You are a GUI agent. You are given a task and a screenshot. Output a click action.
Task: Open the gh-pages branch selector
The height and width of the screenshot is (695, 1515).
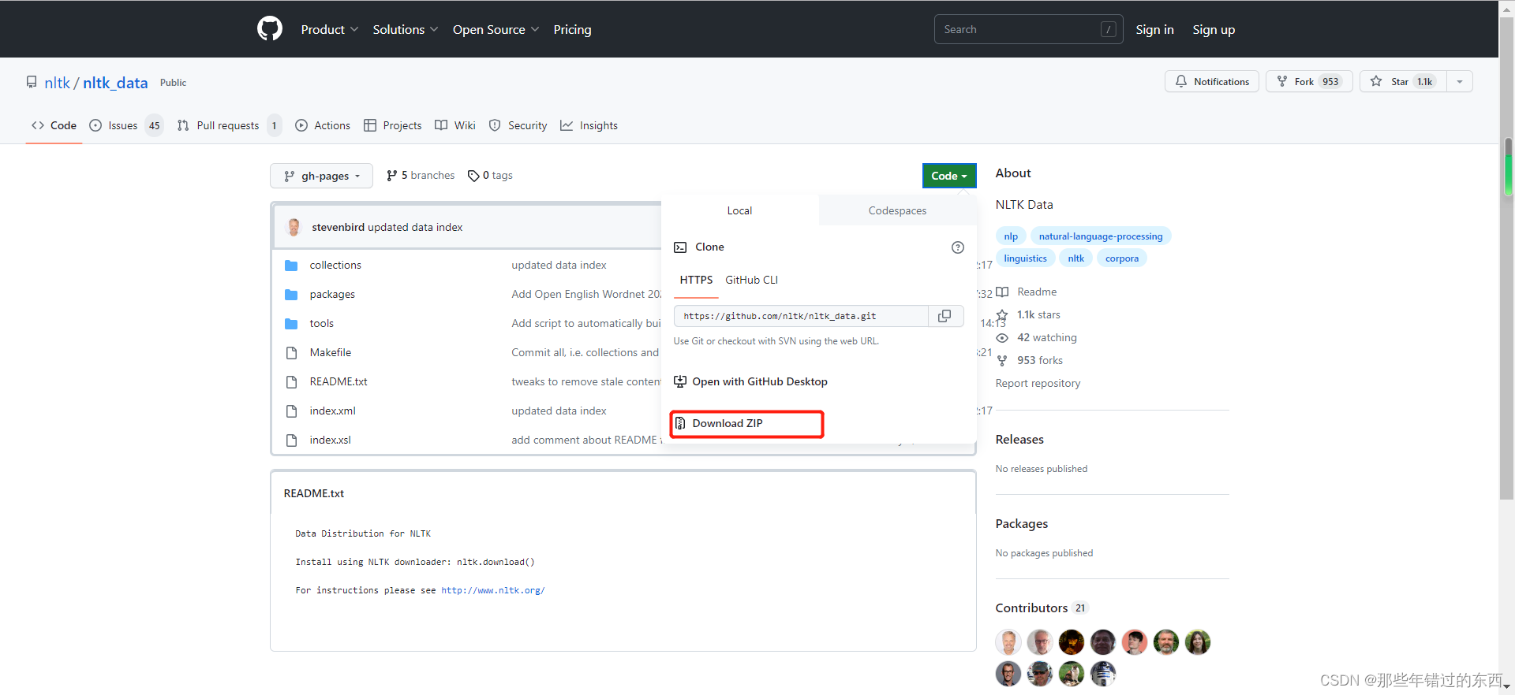click(322, 176)
